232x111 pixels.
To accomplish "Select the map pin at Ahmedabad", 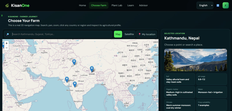I will click(x=67, y=80).
